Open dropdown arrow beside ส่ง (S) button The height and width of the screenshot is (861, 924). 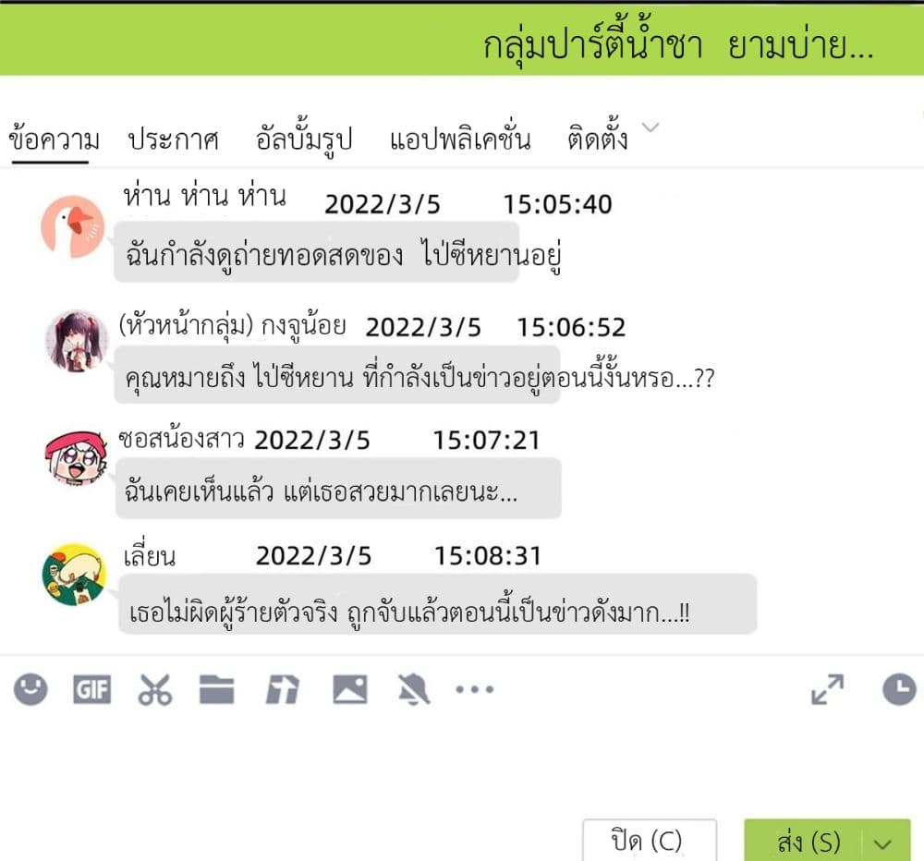(x=882, y=844)
